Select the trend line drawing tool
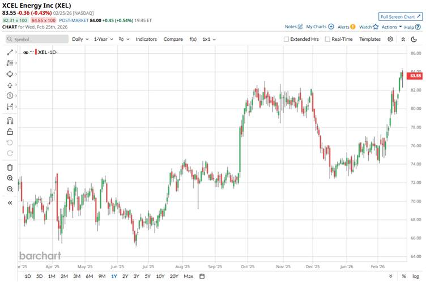Screen dimensions: 426x284 (x=10, y=52)
